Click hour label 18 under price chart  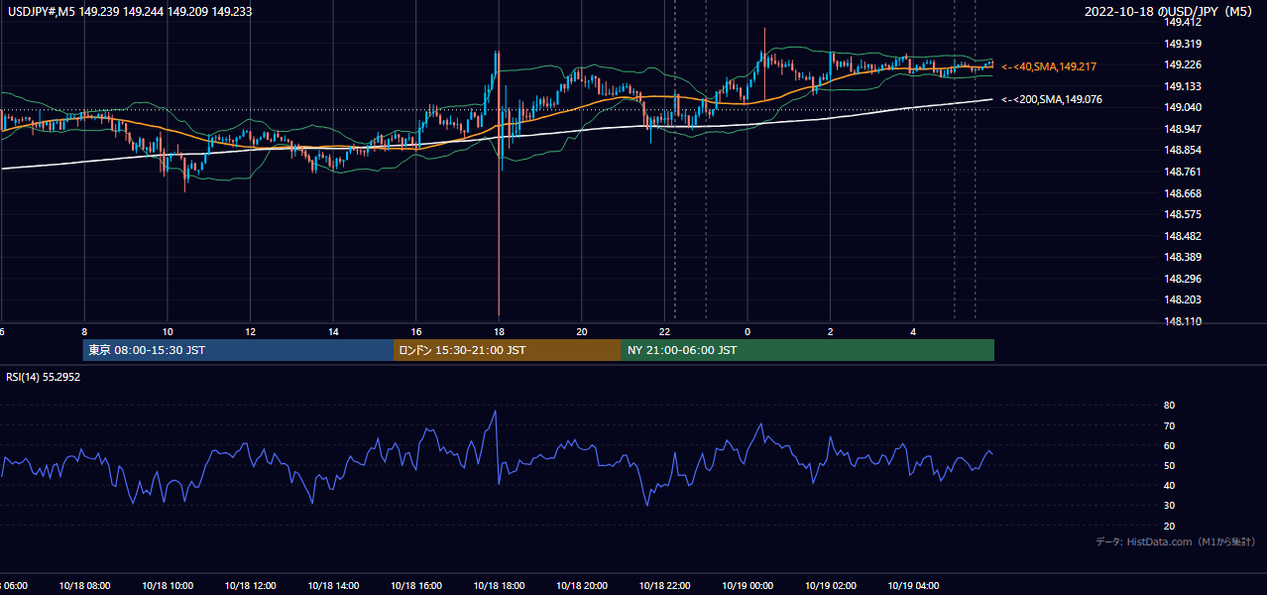[x=499, y=332]
